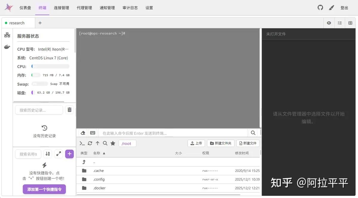Click the 内存 usage progress bar
This screenshot has height=198, width=358.
(x=36, y=75)
